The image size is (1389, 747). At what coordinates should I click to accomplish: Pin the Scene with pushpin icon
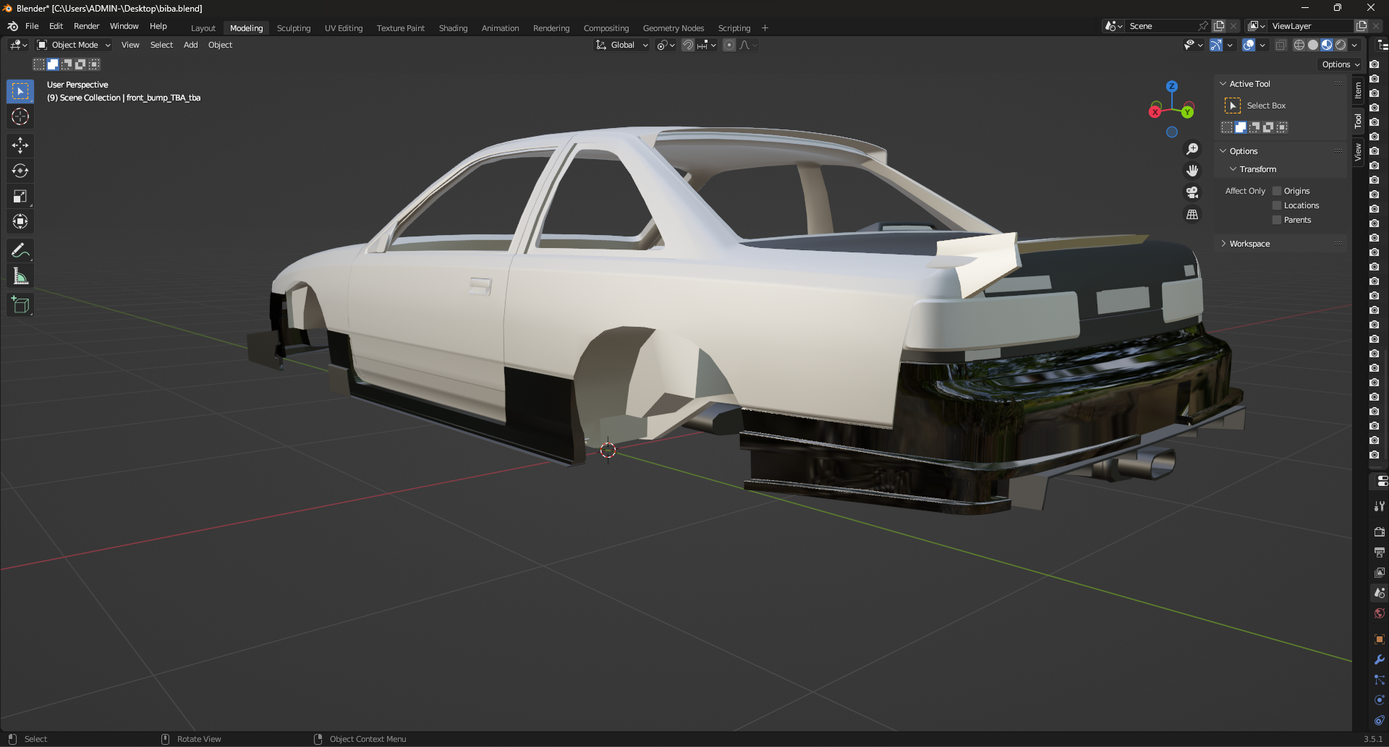click(x=1203, y=26)
